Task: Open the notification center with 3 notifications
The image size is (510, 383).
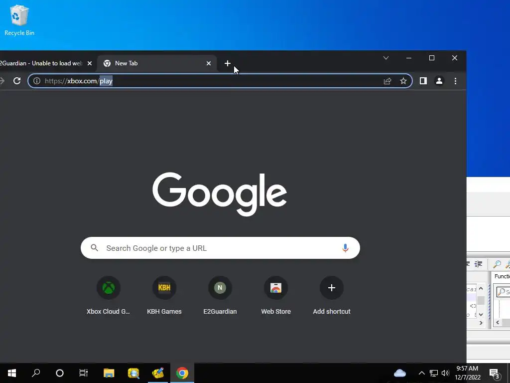Action: click(495, 373)
